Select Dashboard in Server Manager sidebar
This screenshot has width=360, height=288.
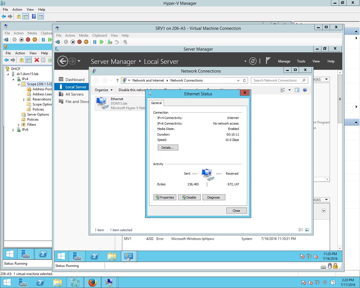(x=75, y=80)
